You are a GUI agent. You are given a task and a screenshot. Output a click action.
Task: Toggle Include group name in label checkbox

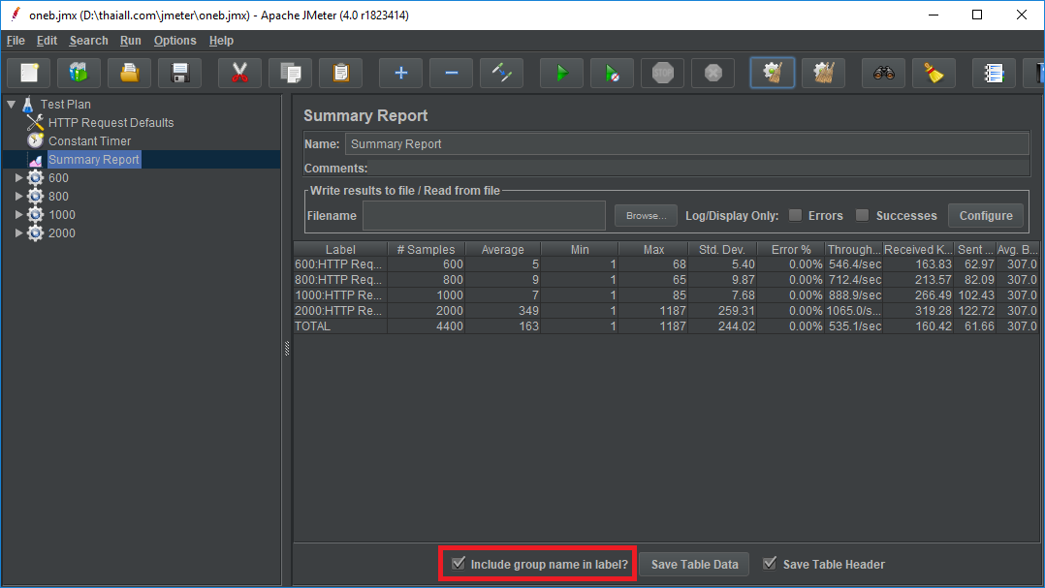pos(459,564)
